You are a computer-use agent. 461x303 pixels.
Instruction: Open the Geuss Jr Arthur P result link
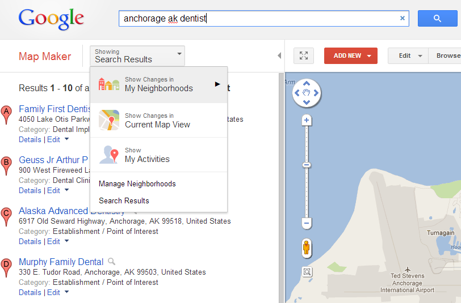[x=53, y=160]
